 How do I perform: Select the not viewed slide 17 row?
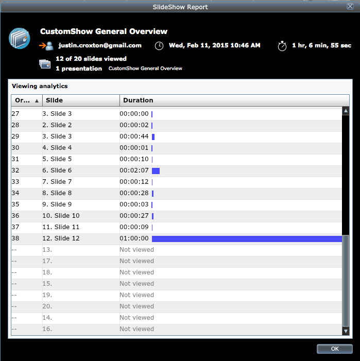pos(177,261)
